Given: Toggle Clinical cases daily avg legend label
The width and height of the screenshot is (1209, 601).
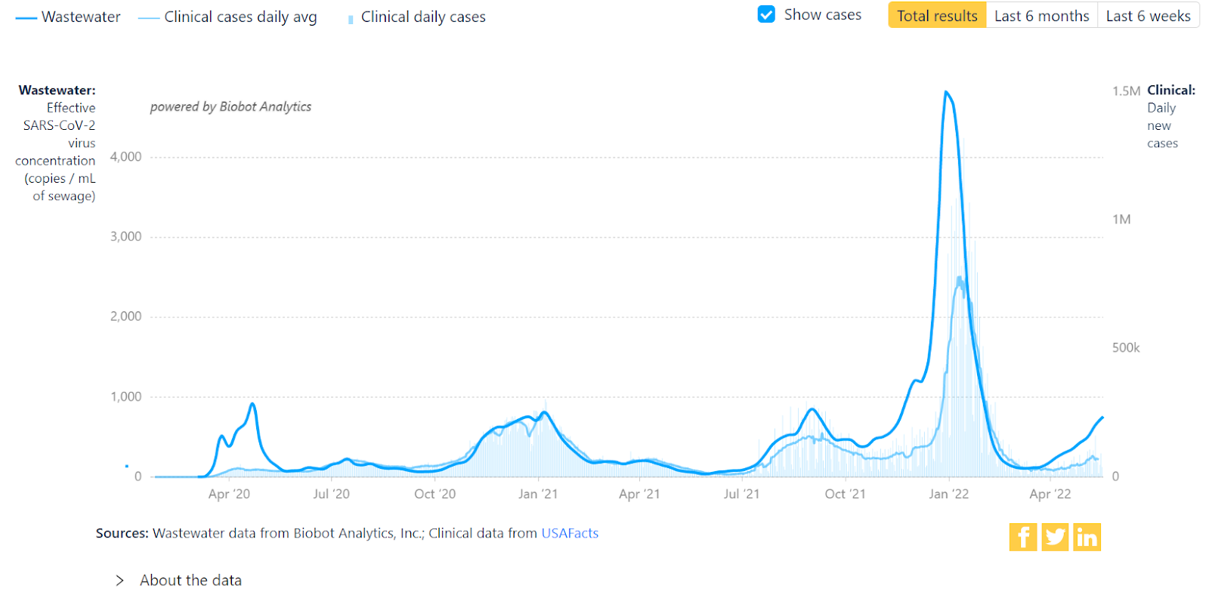Looking at the screenshot, I should click(x=240, y=17).
